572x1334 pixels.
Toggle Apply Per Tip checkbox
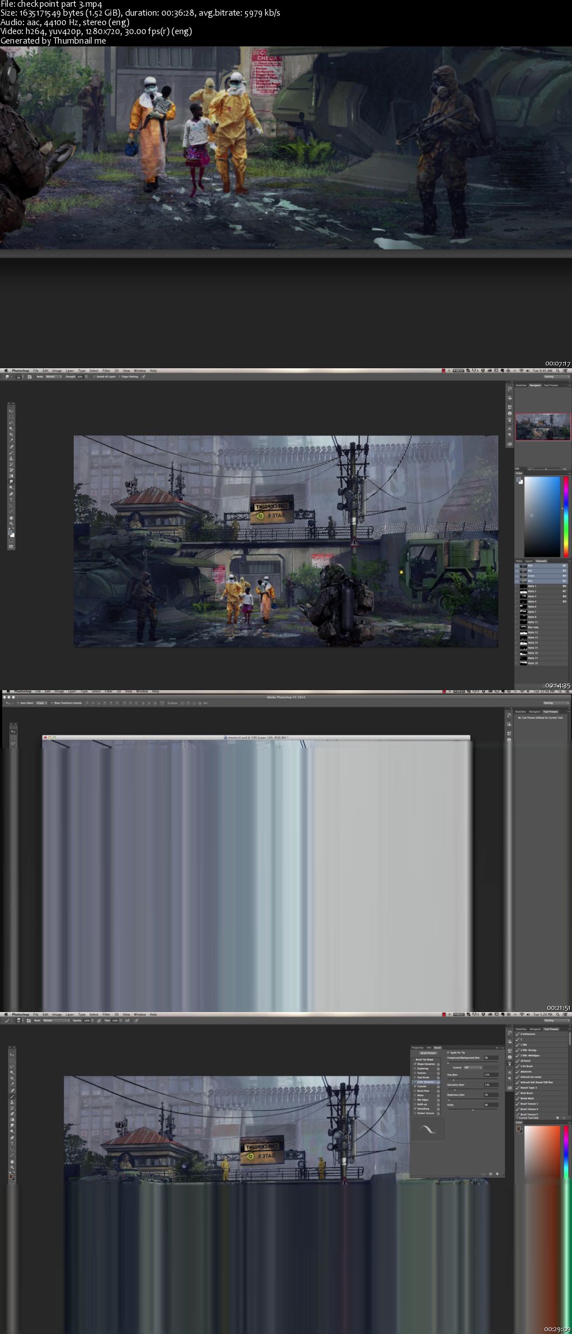click(448, 1052)
